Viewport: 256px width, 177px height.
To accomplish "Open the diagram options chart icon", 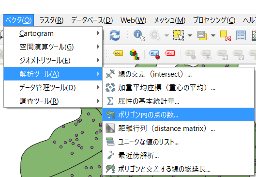I will pos(135,54).
